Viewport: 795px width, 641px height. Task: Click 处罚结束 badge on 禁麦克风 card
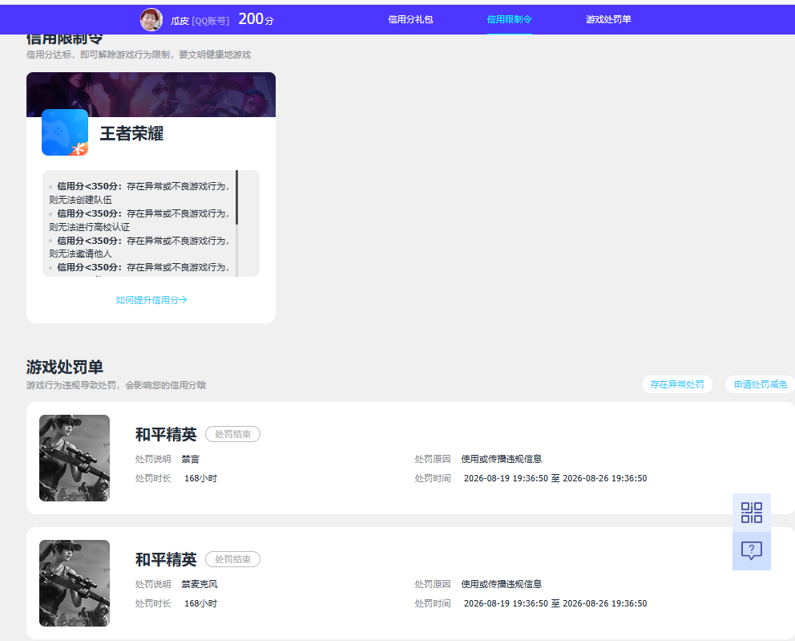tap(232, 559)
